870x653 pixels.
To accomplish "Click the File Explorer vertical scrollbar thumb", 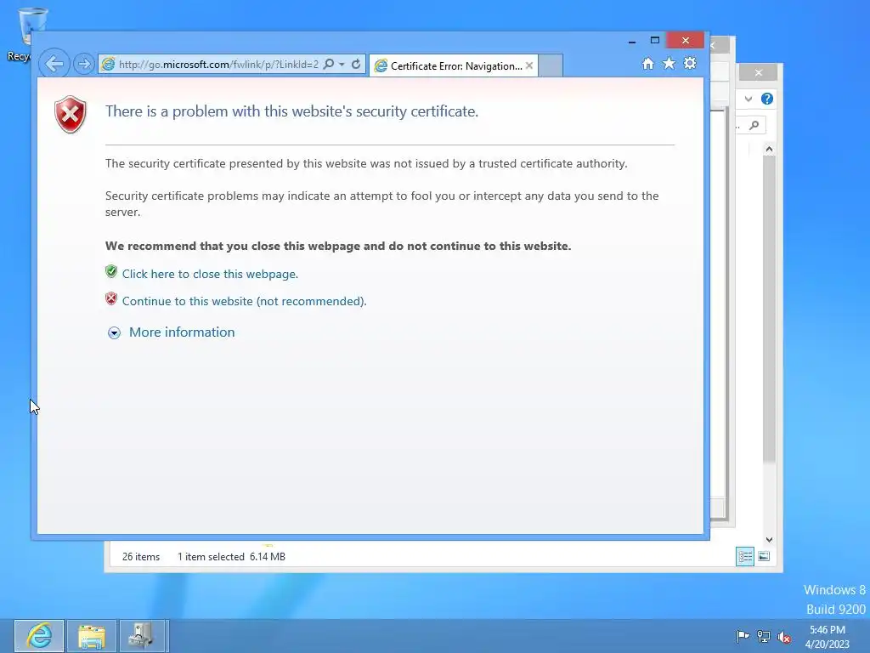I will (x=769, y=308).
